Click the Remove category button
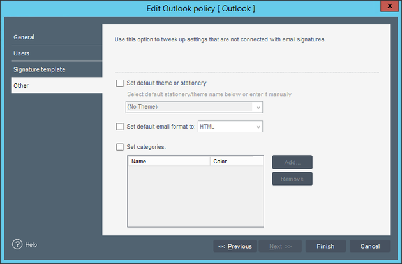This screenshot has height=264, width=402. 292,179
